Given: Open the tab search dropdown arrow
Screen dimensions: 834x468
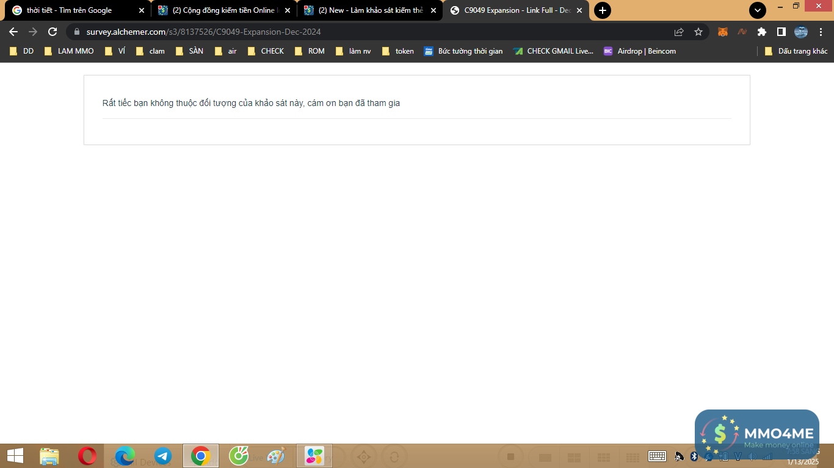Looking at the screenshot, I should 758,10.
